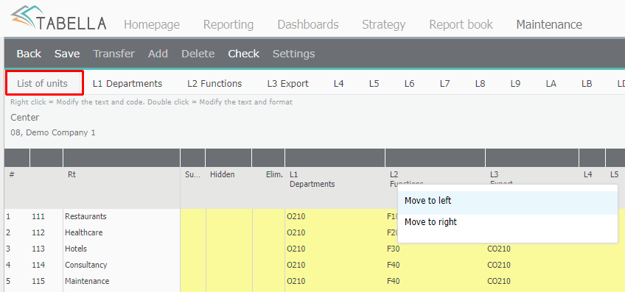Click O210 cell in Restaurants row

click(x=296, y=216)
